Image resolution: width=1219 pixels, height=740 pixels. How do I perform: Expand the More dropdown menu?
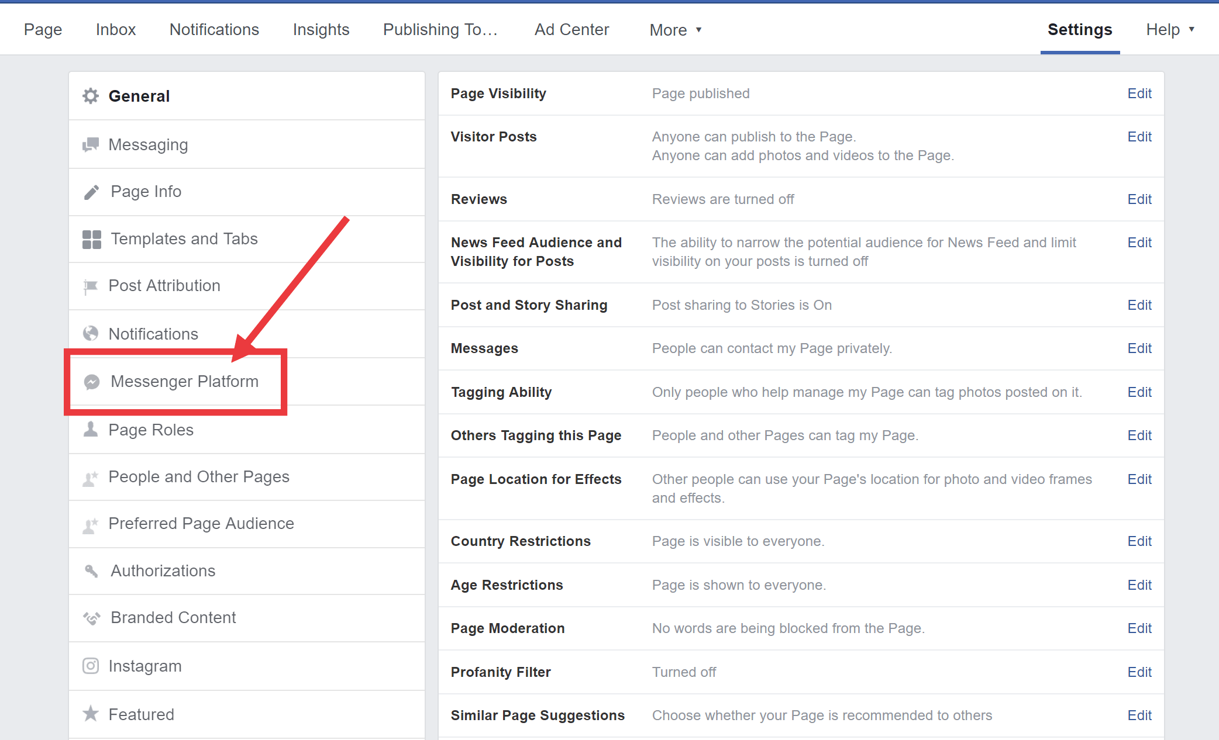[x=675, y=30]
